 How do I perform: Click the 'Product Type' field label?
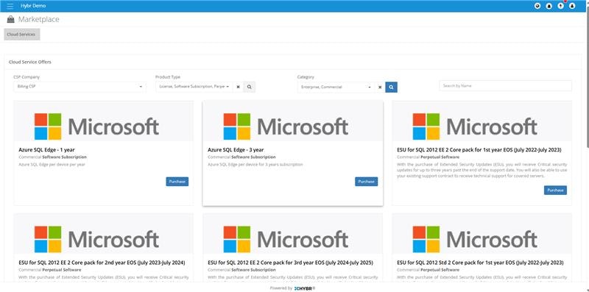(x=168, y=77)
